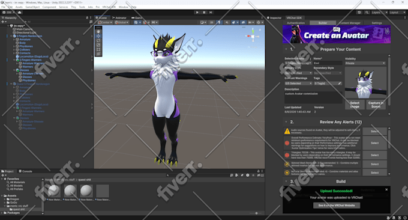Image resolution: width=408 pixels, height=220 pixels.
Task: Collapse Prepare Your Content section
Action: coord(286,49)
